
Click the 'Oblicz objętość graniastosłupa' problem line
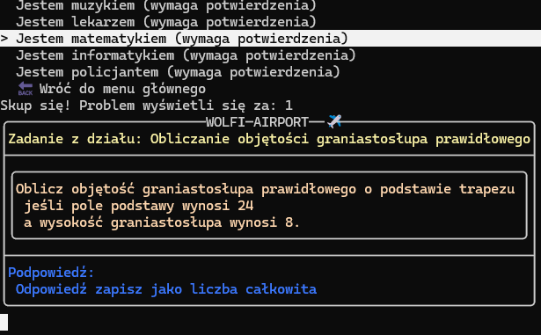coord(265,189)
